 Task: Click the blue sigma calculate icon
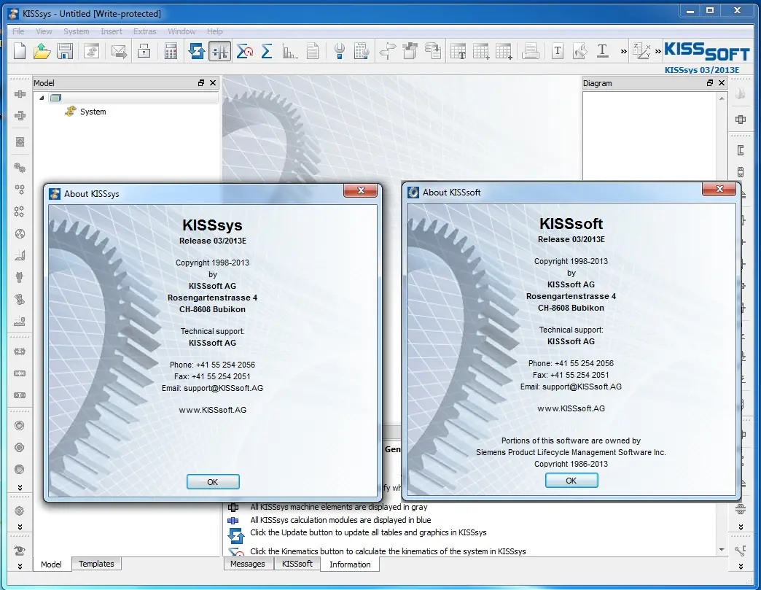(x=267, y=50)
